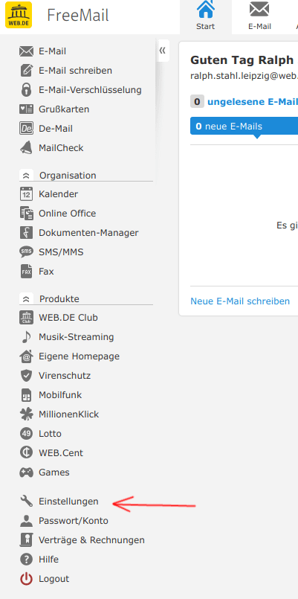Click the WEB.Cent coin icon
This screenshot has height=599, width=298.
[x=26, y=453]
